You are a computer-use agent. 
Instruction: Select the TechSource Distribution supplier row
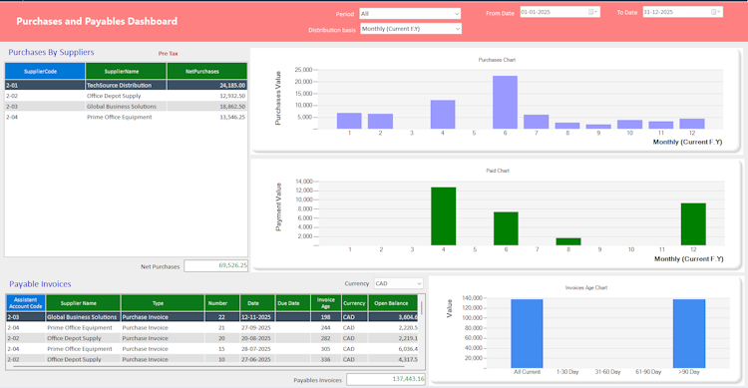pos(126,86)
